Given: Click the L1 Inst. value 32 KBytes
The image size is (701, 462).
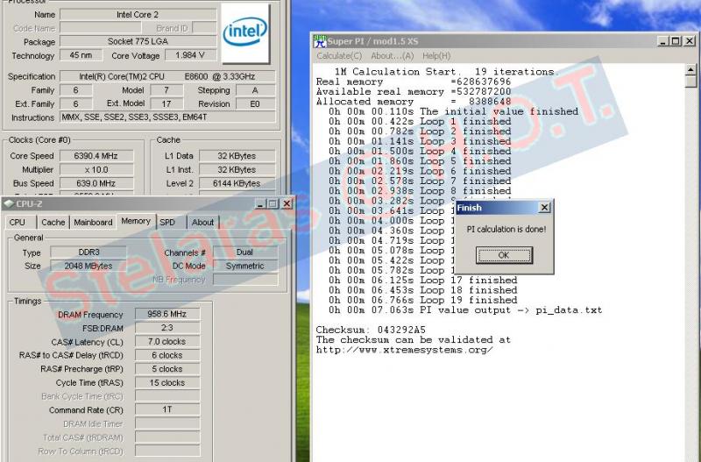Looking at the screenshot, I should [x=237, y=169].
